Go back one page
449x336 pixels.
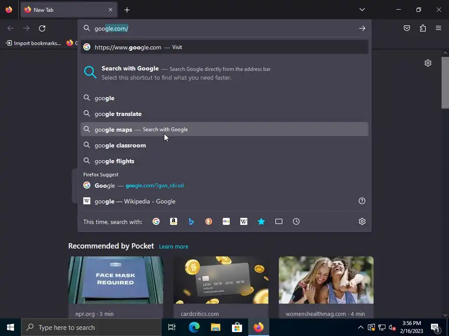(x=11, y=28)
